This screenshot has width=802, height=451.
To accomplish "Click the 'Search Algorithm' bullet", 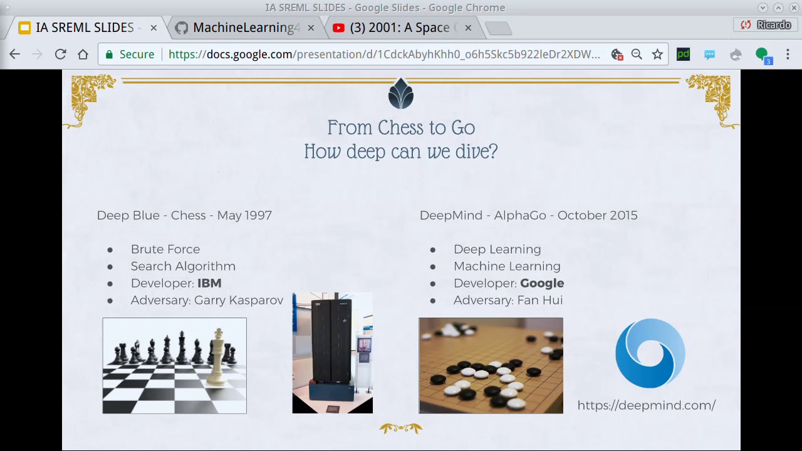I will (x=183, y=266).
